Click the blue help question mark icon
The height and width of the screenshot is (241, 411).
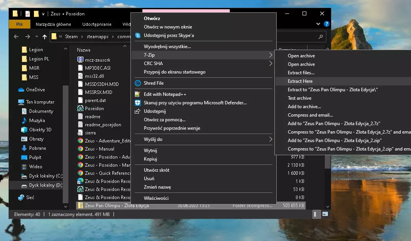(326, 24)
